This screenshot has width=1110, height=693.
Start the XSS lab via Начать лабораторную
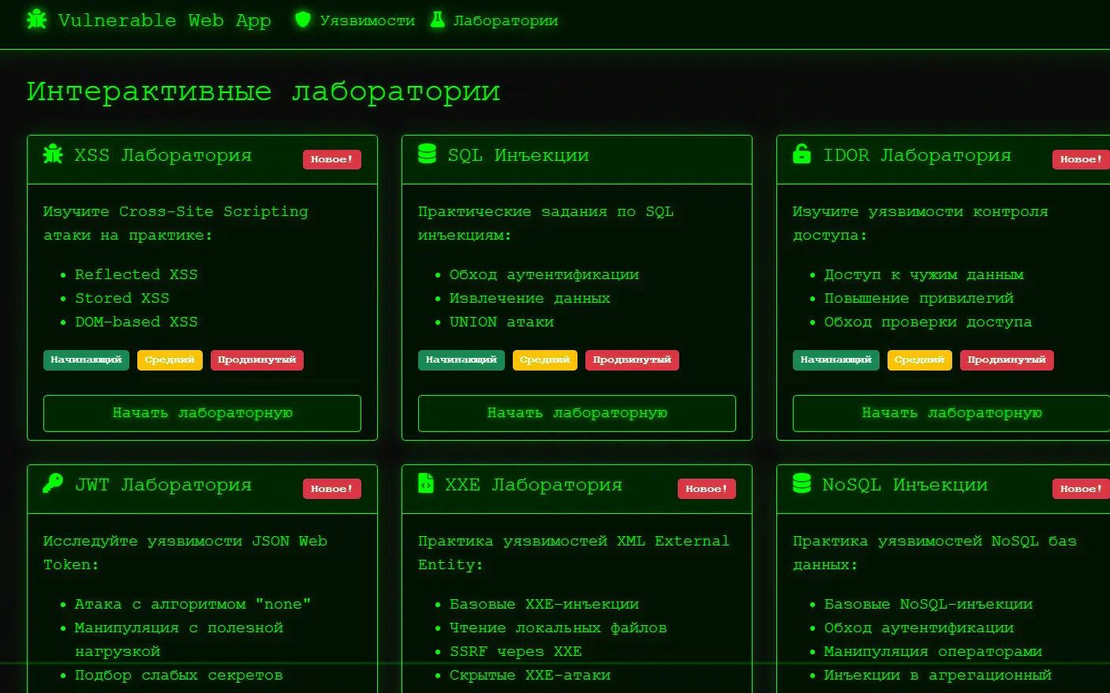202,413
